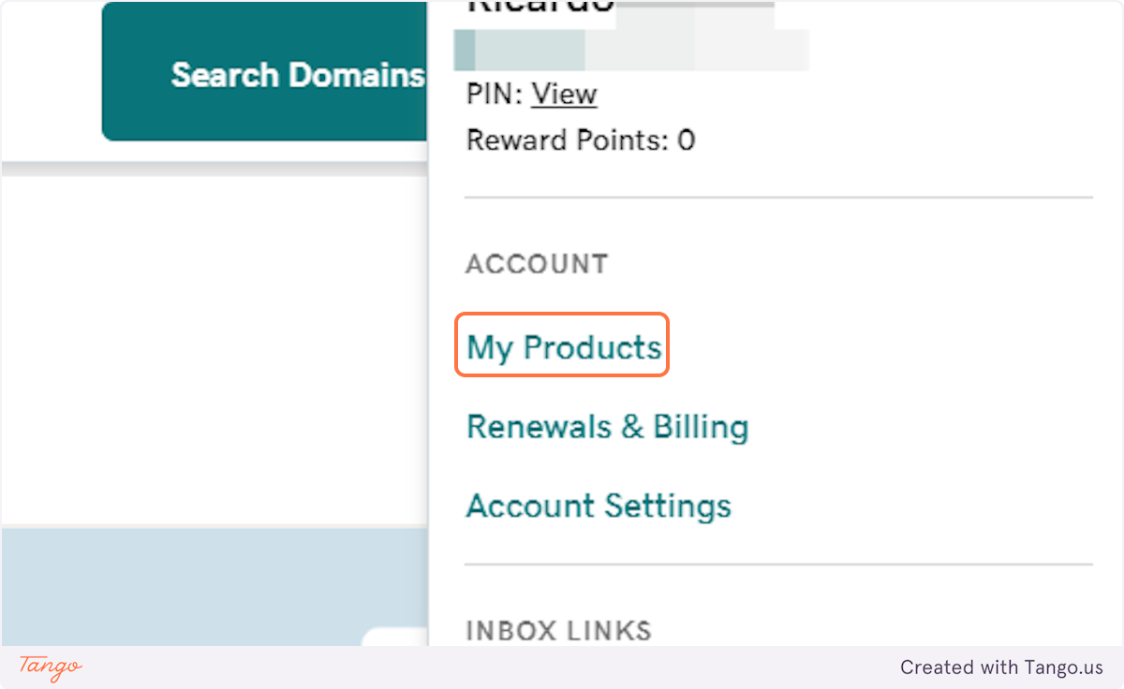
Task: Click the Reward Points: 0 text
Action: point(581,140)
